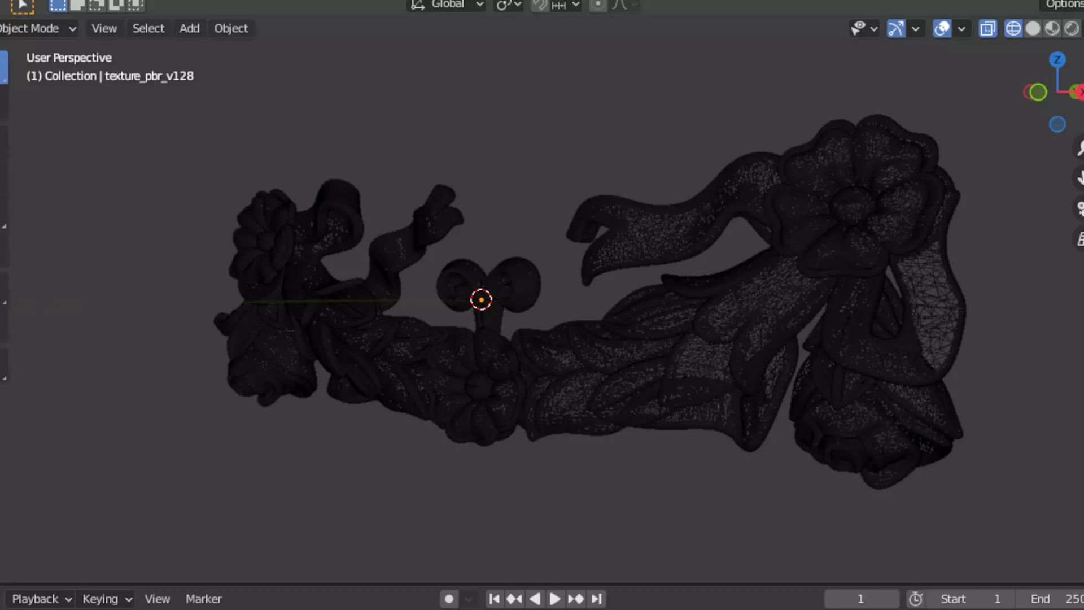
Task: Click the Z axis navigation gizmo
Action: (x=1057, y=60)
